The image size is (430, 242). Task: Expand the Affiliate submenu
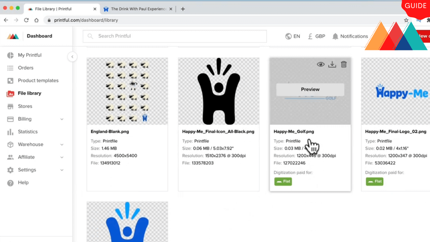point(62,157)
